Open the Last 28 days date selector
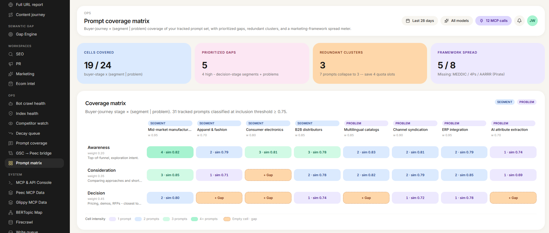 click(420, 21)
